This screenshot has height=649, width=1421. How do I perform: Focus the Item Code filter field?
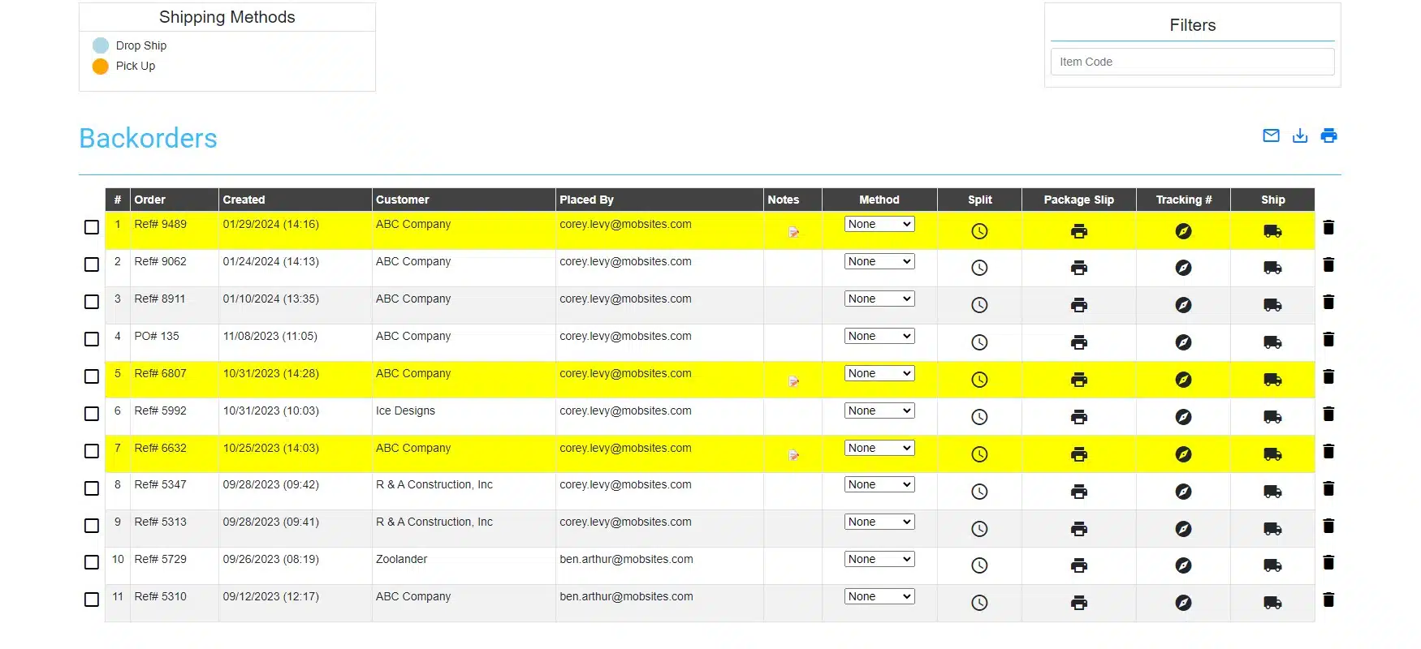1192,62
